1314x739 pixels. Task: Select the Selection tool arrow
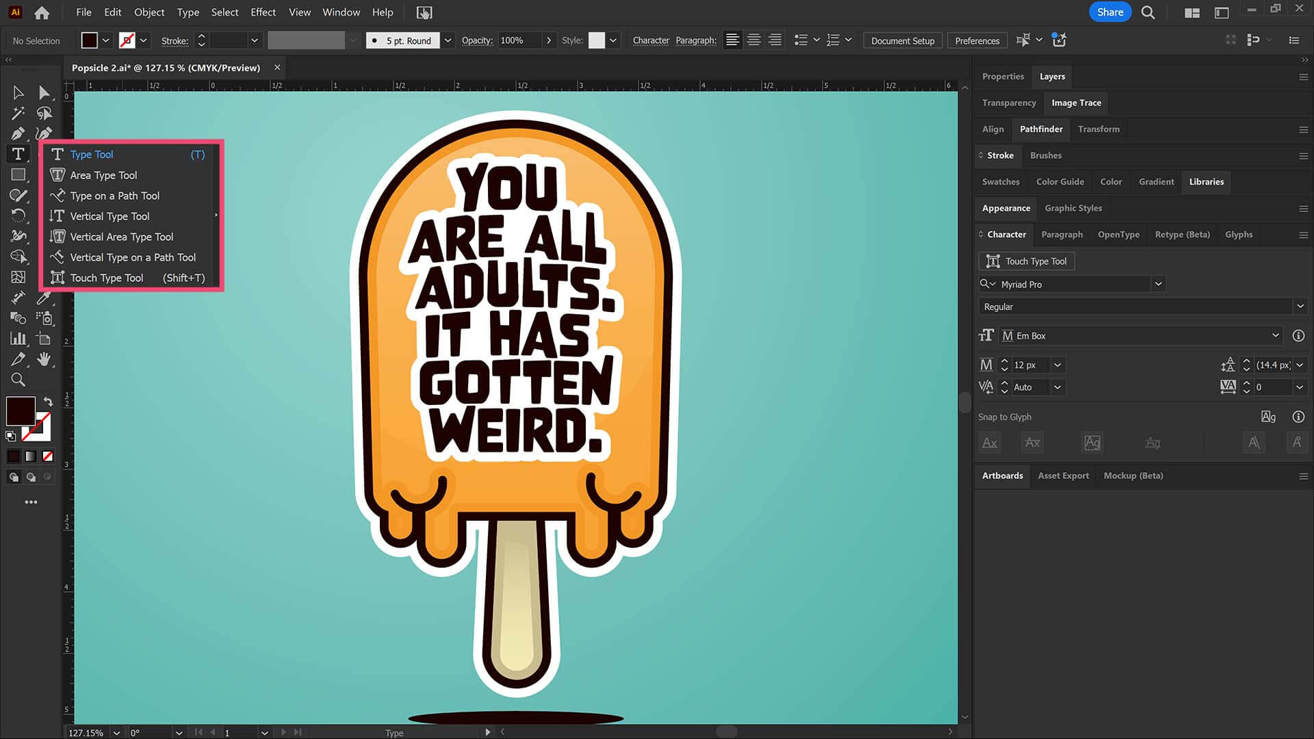point(18,92)
